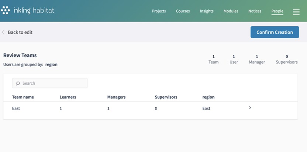
Task: Click the back arrow chevron icon
Action: [3, 32]
